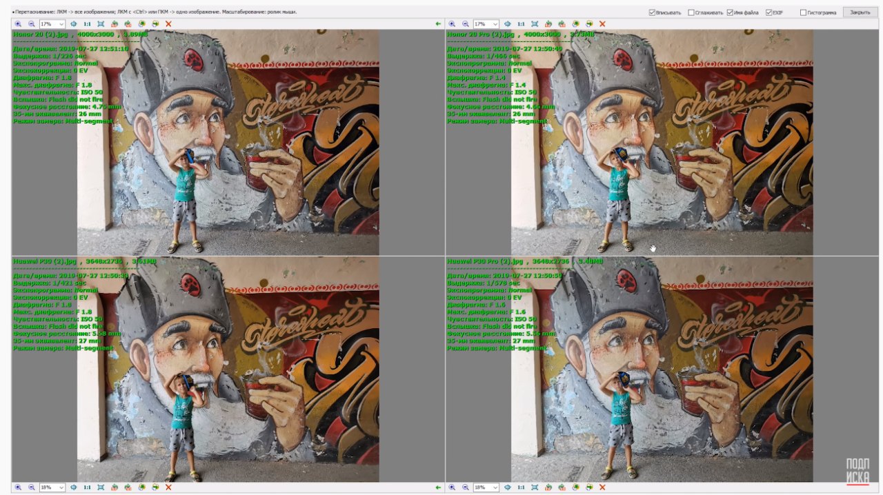Toggle the Имя файла checkbox
This screenshot has height=495, width=883.
point(730,12)
